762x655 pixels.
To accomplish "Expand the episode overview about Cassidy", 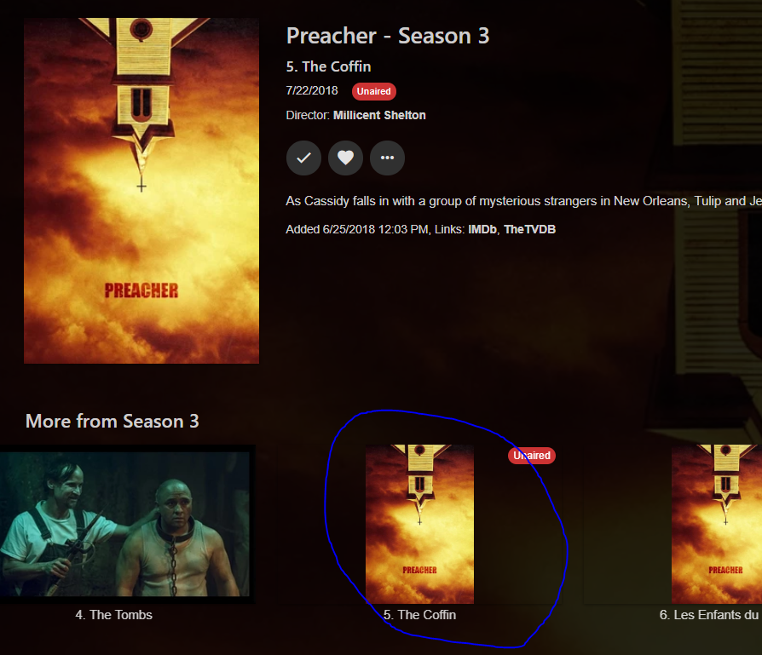I will [x=523, y=201].
